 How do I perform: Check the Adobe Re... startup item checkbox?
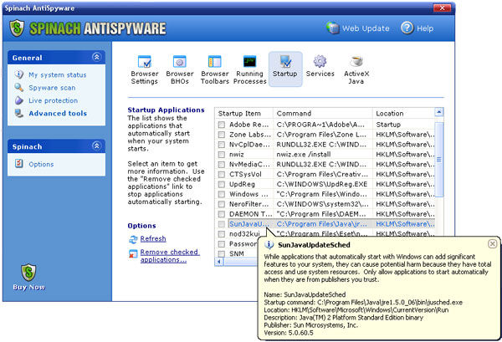click(221, 125)
